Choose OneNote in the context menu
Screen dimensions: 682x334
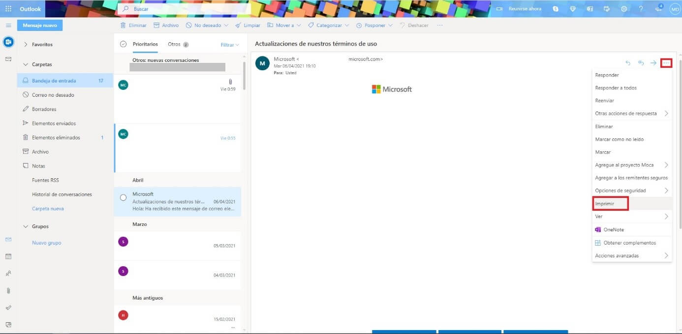click(x=632, y=229)
